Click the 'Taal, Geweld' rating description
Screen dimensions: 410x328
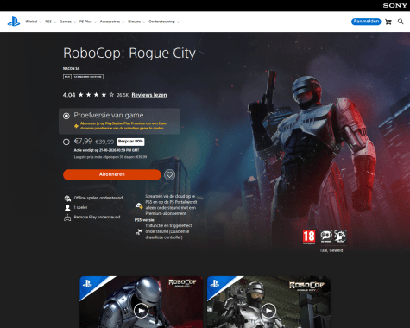pos(331,250)
